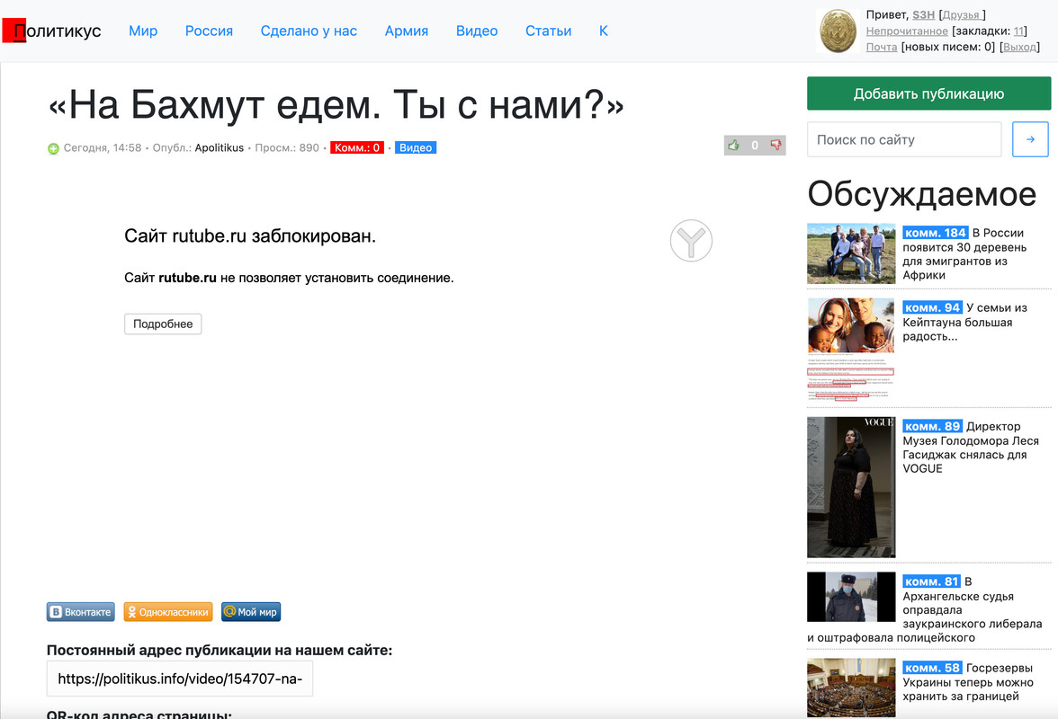Screen dimensions: 1058x719
Task: Share via the Одноклассники button
Action: click(168, 612)
